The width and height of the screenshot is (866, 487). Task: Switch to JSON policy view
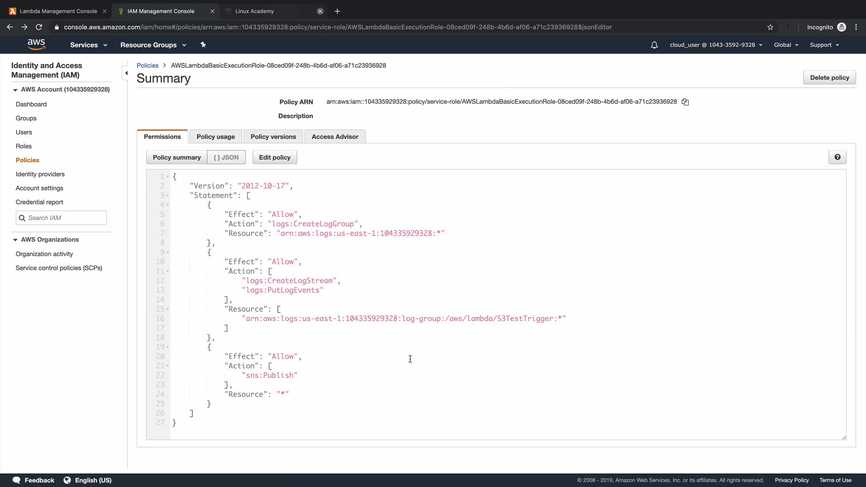tap(226, 157)
